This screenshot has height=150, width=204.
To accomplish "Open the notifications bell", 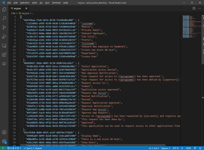I will [200, 148].
